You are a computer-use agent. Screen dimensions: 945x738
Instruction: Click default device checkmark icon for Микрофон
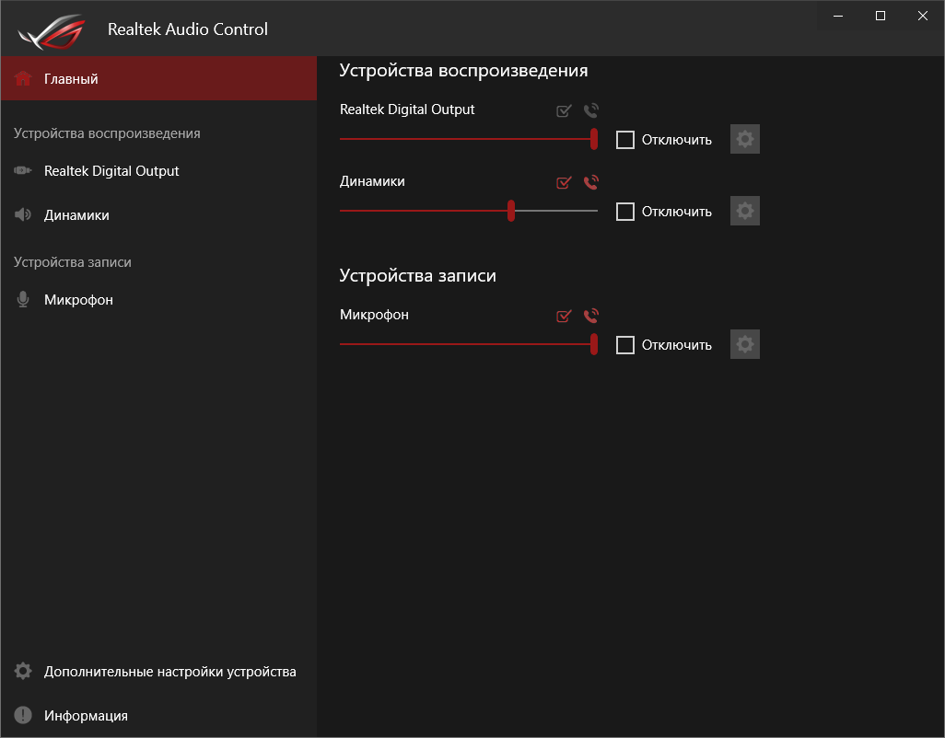(565, 316)
